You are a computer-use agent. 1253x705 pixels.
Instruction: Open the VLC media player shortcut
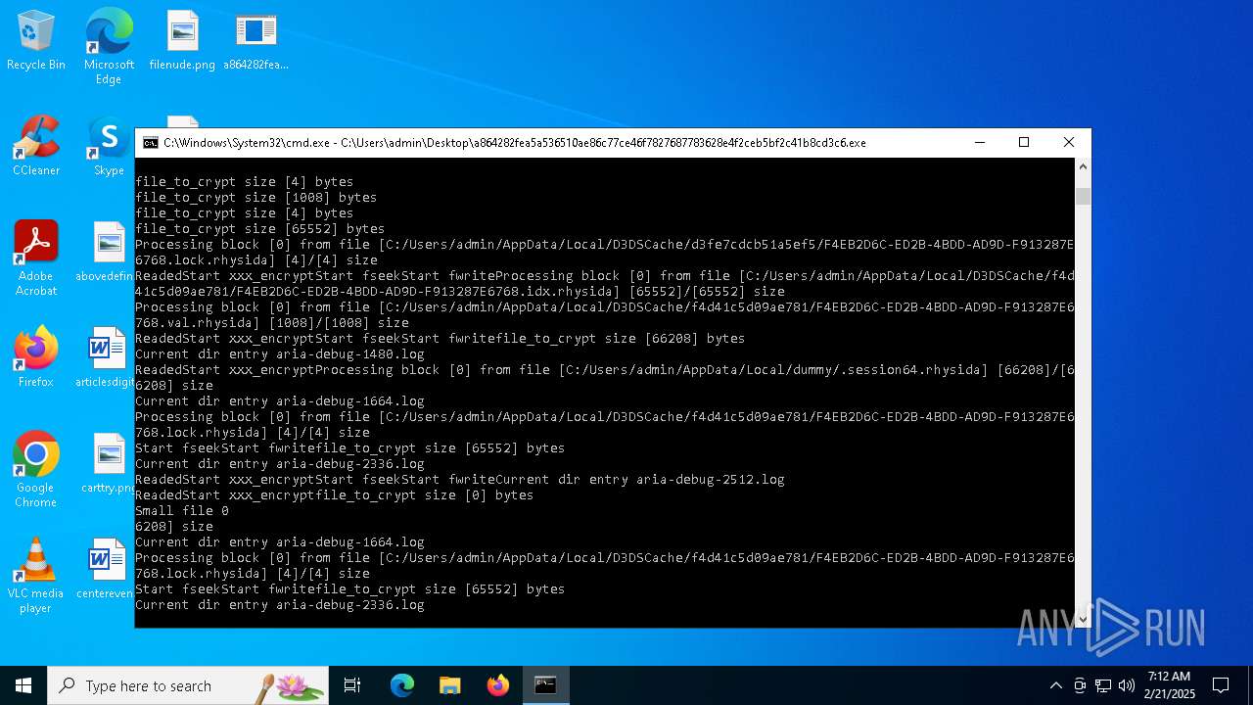point(36,576)
